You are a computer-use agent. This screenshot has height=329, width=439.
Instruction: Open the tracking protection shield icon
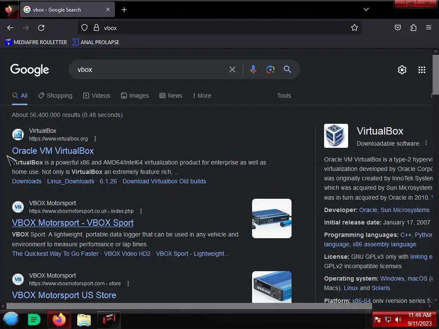click(84, 28)
